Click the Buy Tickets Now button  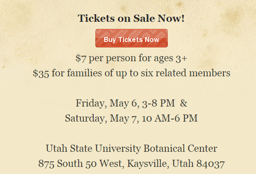(x=131, y=39)
